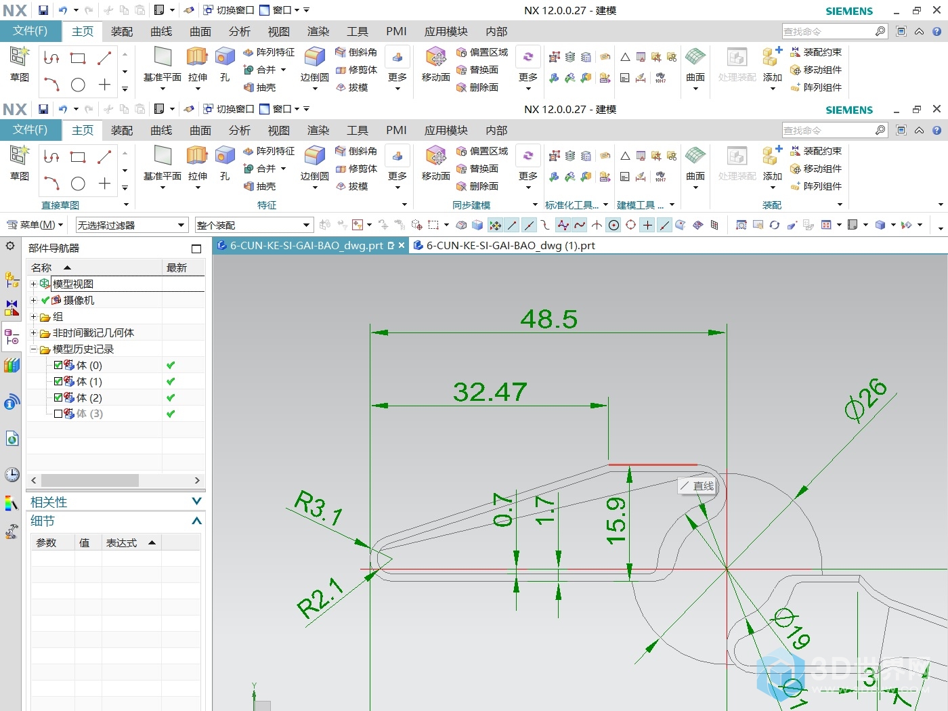The width and height of the screenshot is (948, 711).
Task: Open the PMI tab in the lower ribbon
Action: pos(396,130)
